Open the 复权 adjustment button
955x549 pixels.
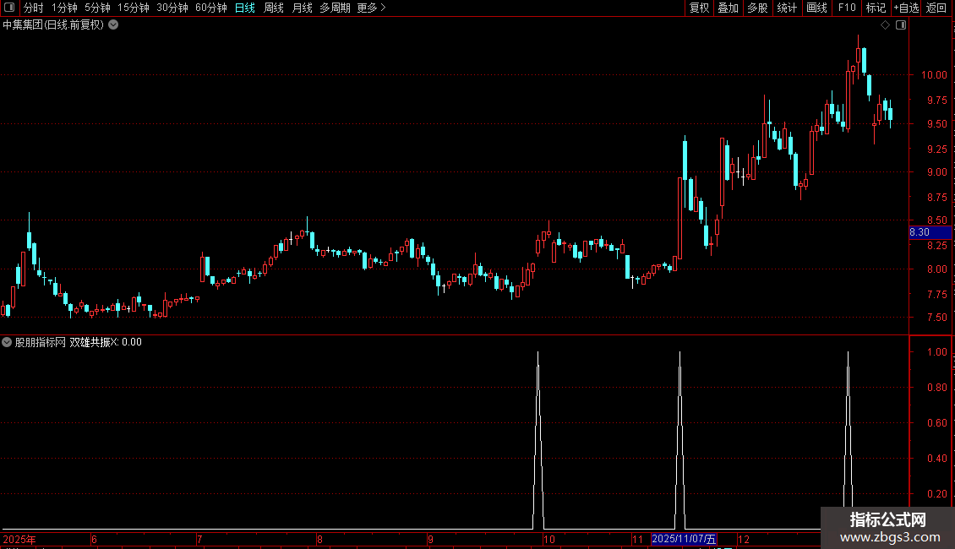tap(699, 8)
